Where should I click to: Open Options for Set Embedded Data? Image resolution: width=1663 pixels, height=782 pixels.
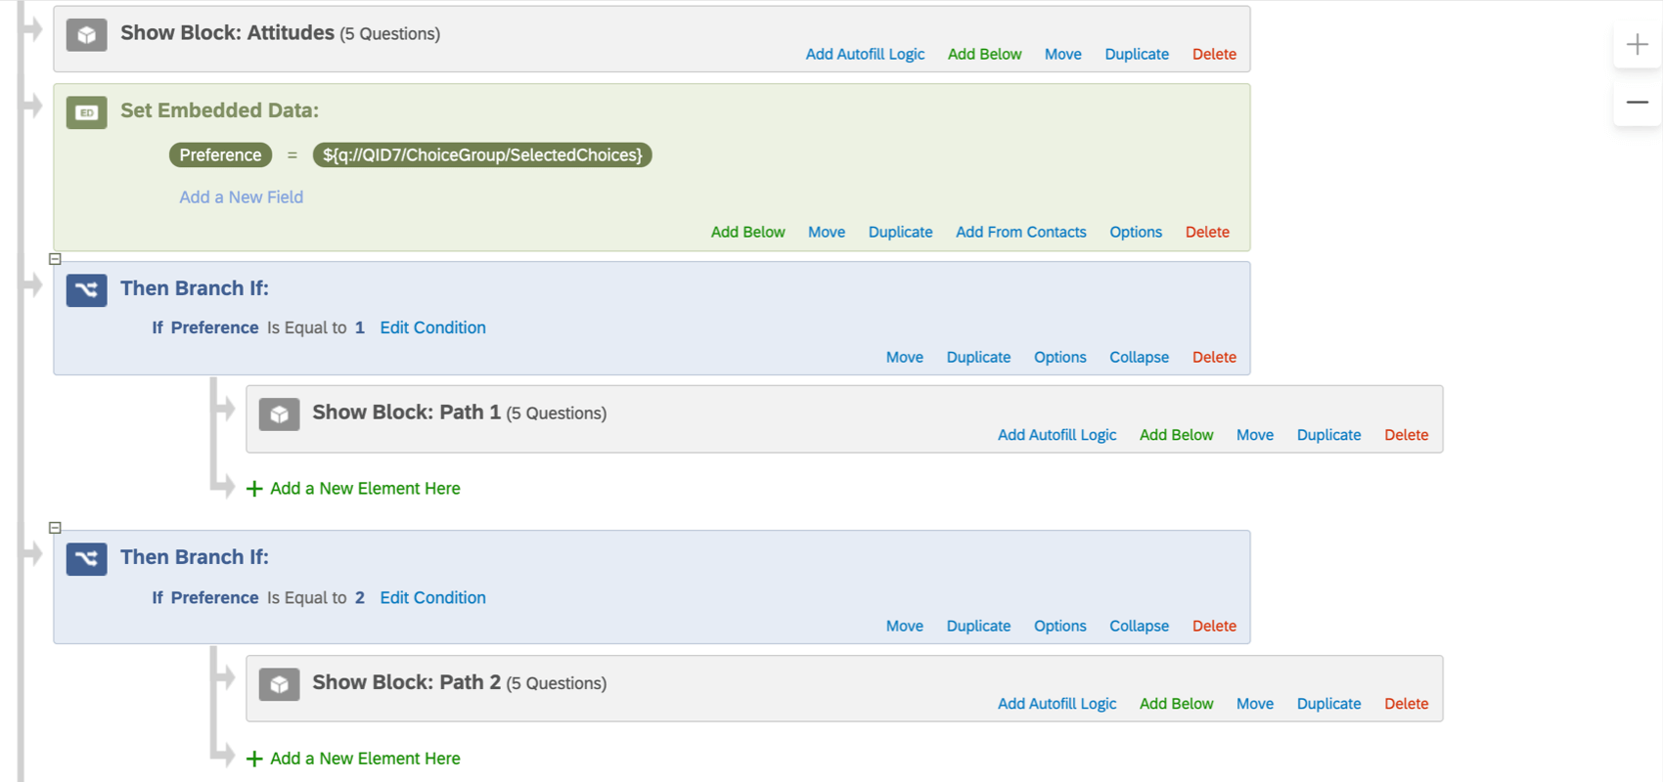1136,232
